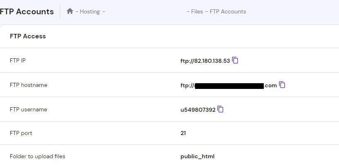The image size is (339, 166).
Task: Click the FTP Access section heading
Action: [28, 36]
